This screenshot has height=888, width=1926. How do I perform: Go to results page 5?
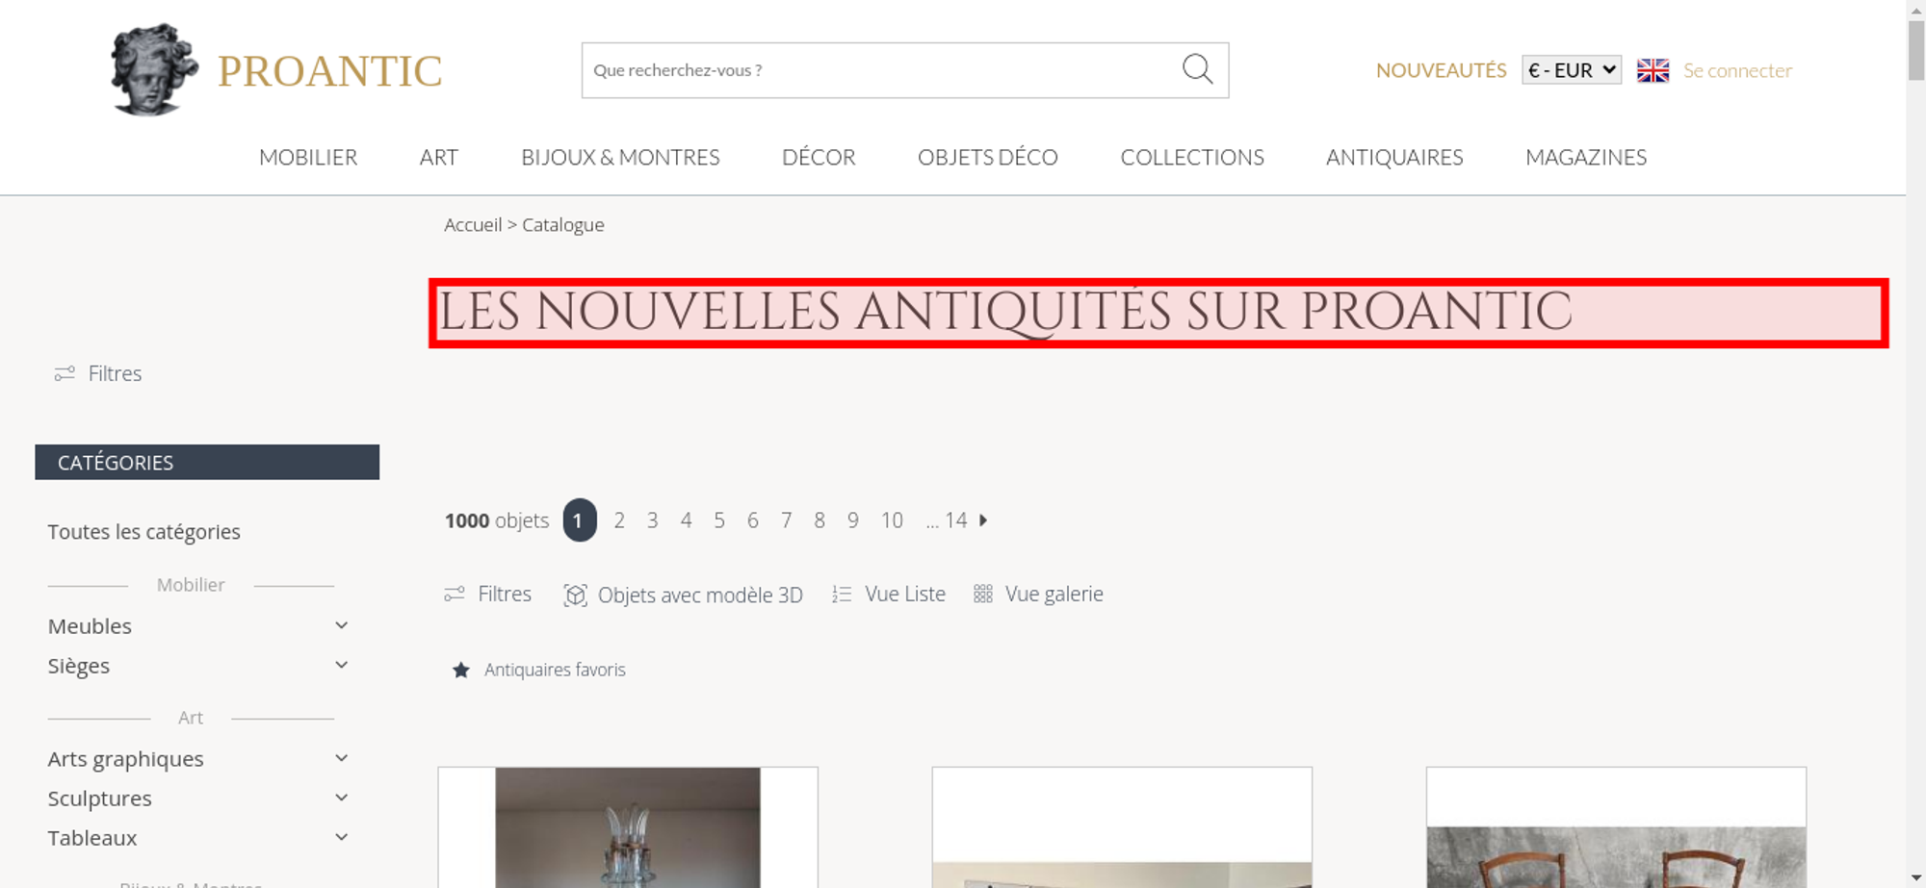click(x=719, y=520)
